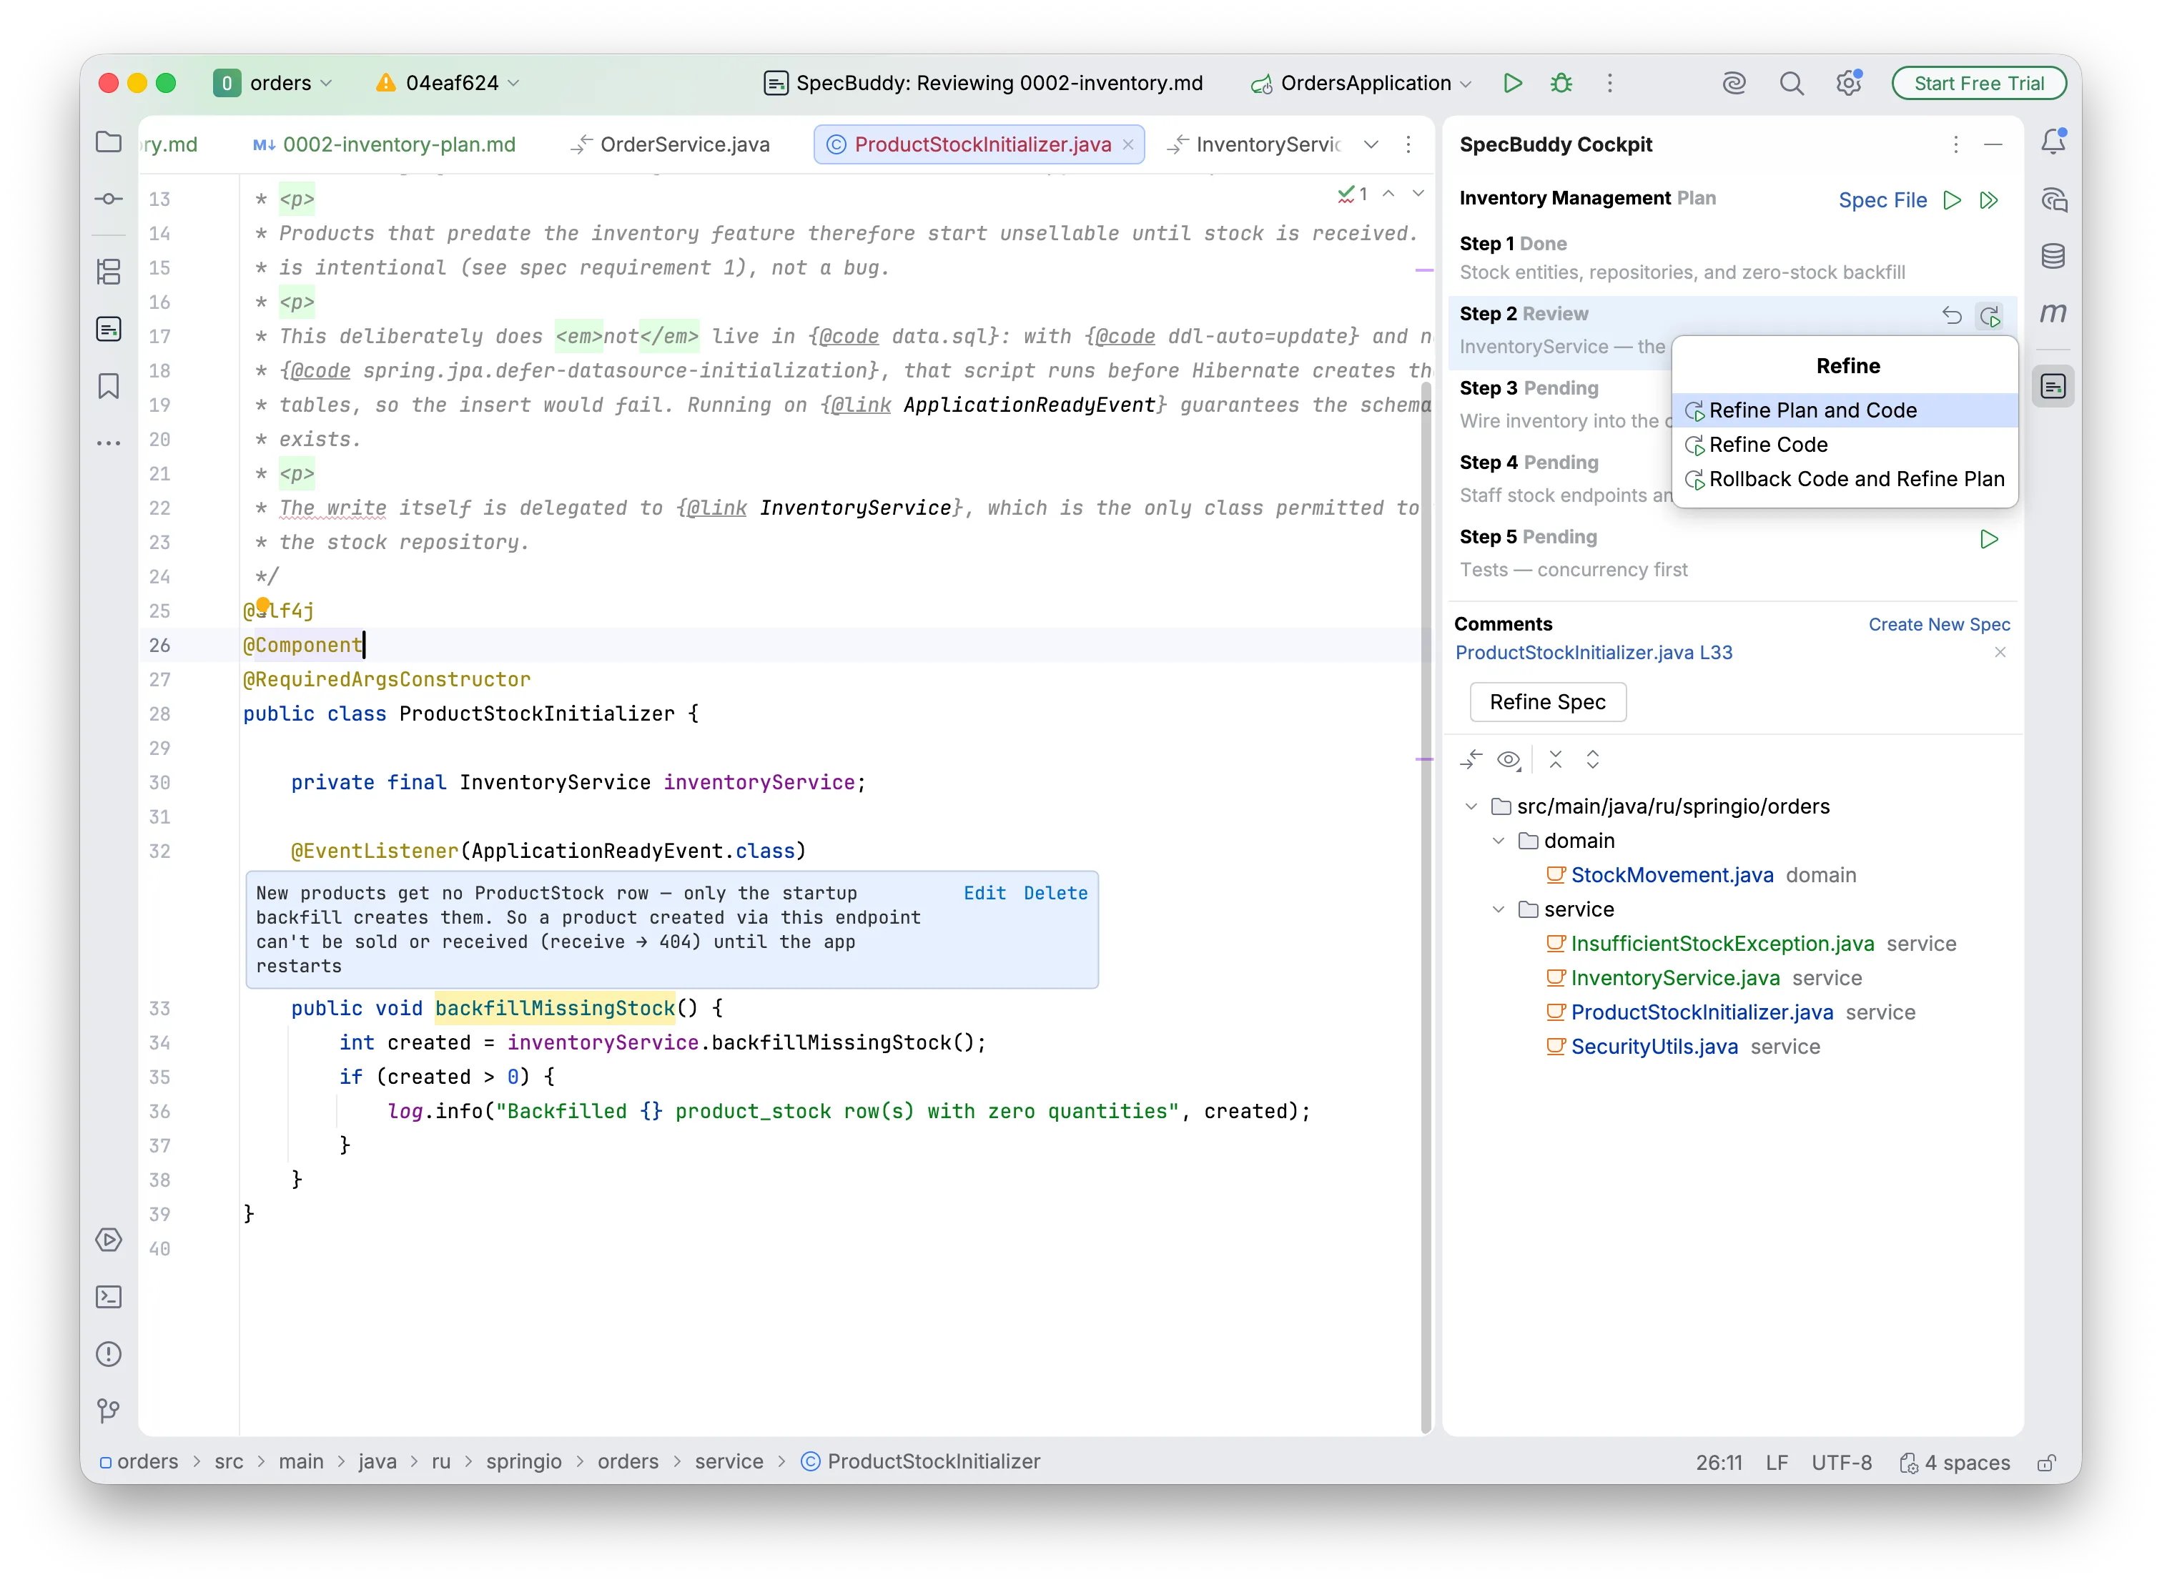The image size is (2162, 1590).
Task: Collapse all nodes in the file tree
Action: tap(1556, 759)
